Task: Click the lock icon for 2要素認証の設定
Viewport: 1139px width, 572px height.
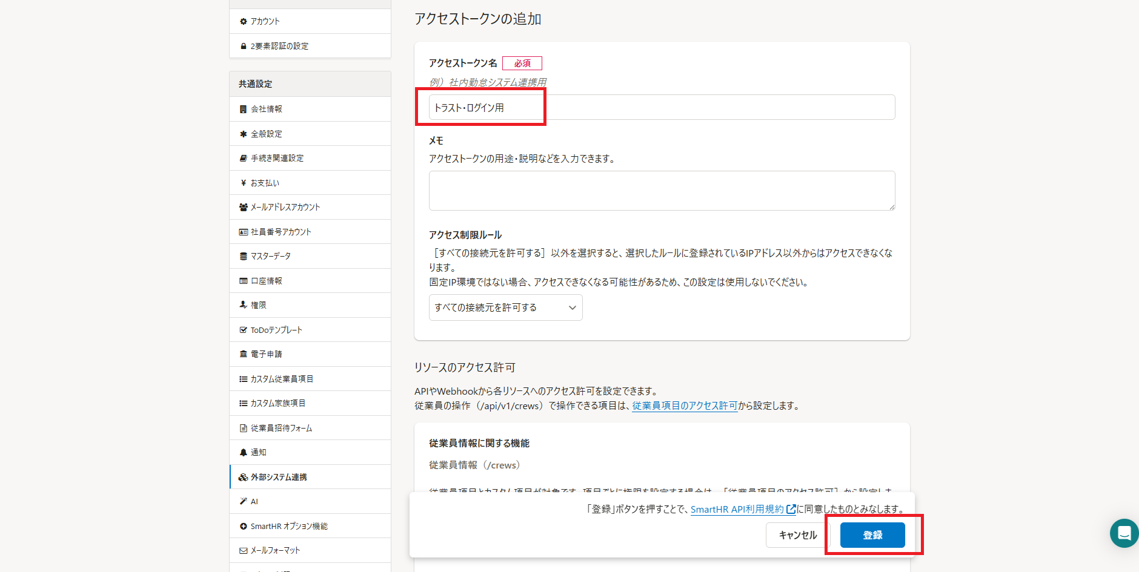Action: click(244, 46)
